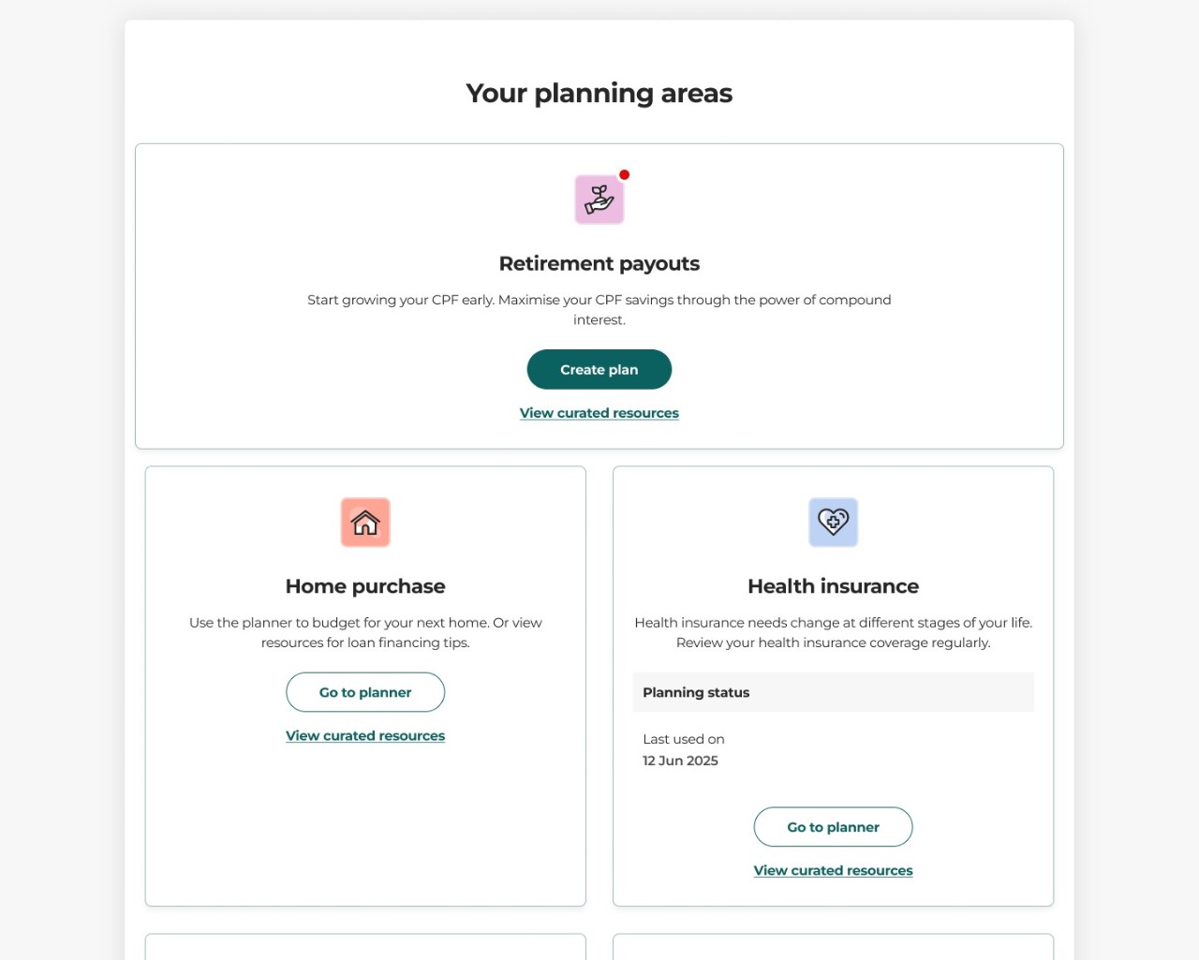Click the Retirement payouts plant-in-hand icon

click(599, 199)
